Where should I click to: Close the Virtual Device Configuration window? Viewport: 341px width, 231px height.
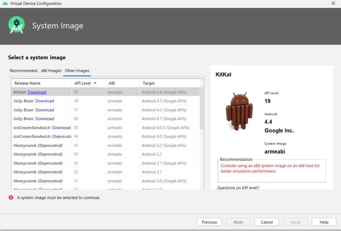click(x=333, y=3)
